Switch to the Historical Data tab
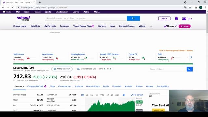Viewport: 208px width, 117px height. coord(93,86)
